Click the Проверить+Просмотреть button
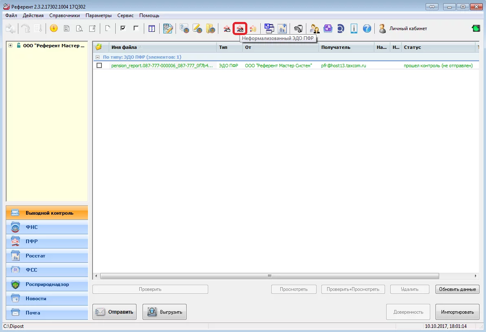Image resolution: width=486 pixels, height=332 pixels. 353,289
